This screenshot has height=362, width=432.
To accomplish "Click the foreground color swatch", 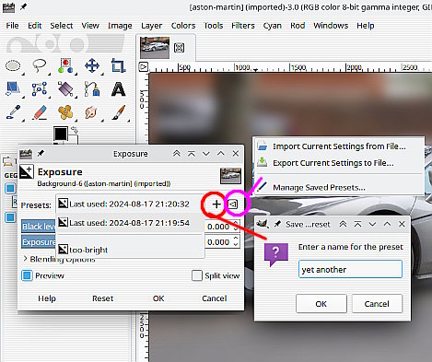I will 61,134.
